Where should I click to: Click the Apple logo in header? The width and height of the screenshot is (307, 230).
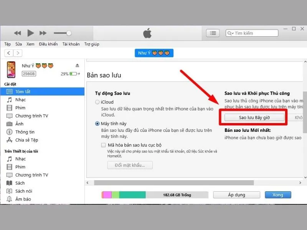pyautogui.click(x=147, y=33)
